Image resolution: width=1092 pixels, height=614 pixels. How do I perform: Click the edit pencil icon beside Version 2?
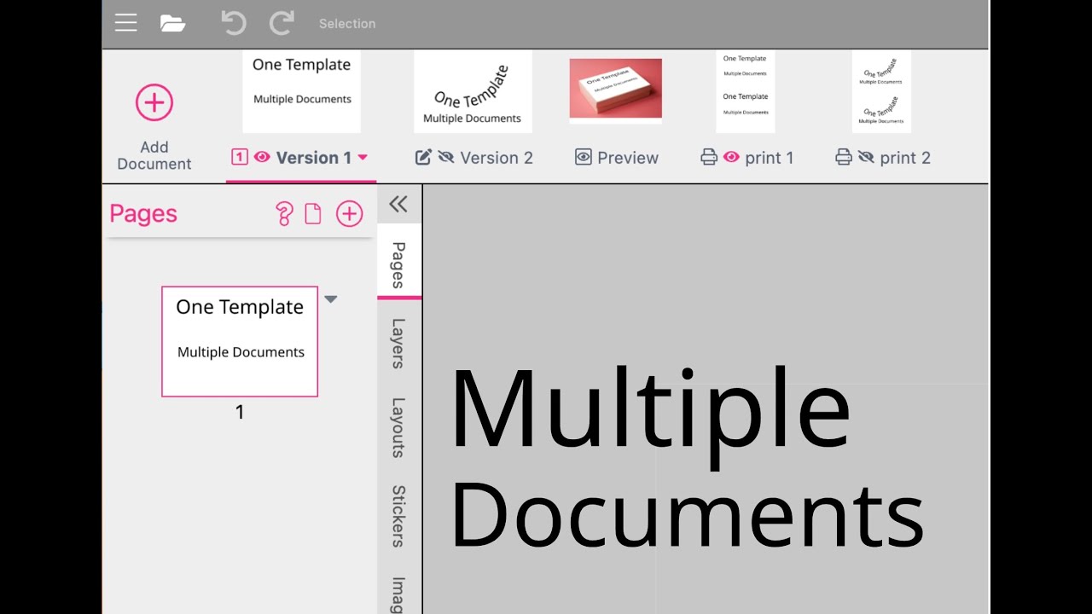422,157
